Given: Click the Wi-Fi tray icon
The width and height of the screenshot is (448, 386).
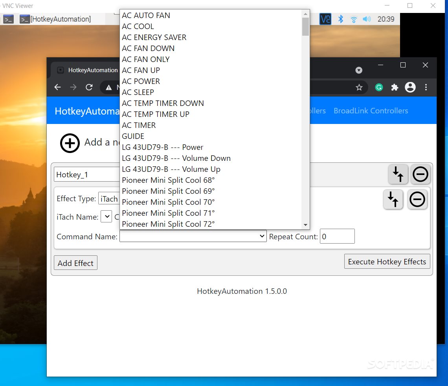Looking at the screenshot, I should click(x=354, y=19).
